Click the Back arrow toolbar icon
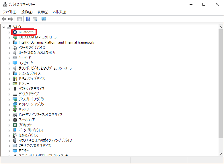 4,19
